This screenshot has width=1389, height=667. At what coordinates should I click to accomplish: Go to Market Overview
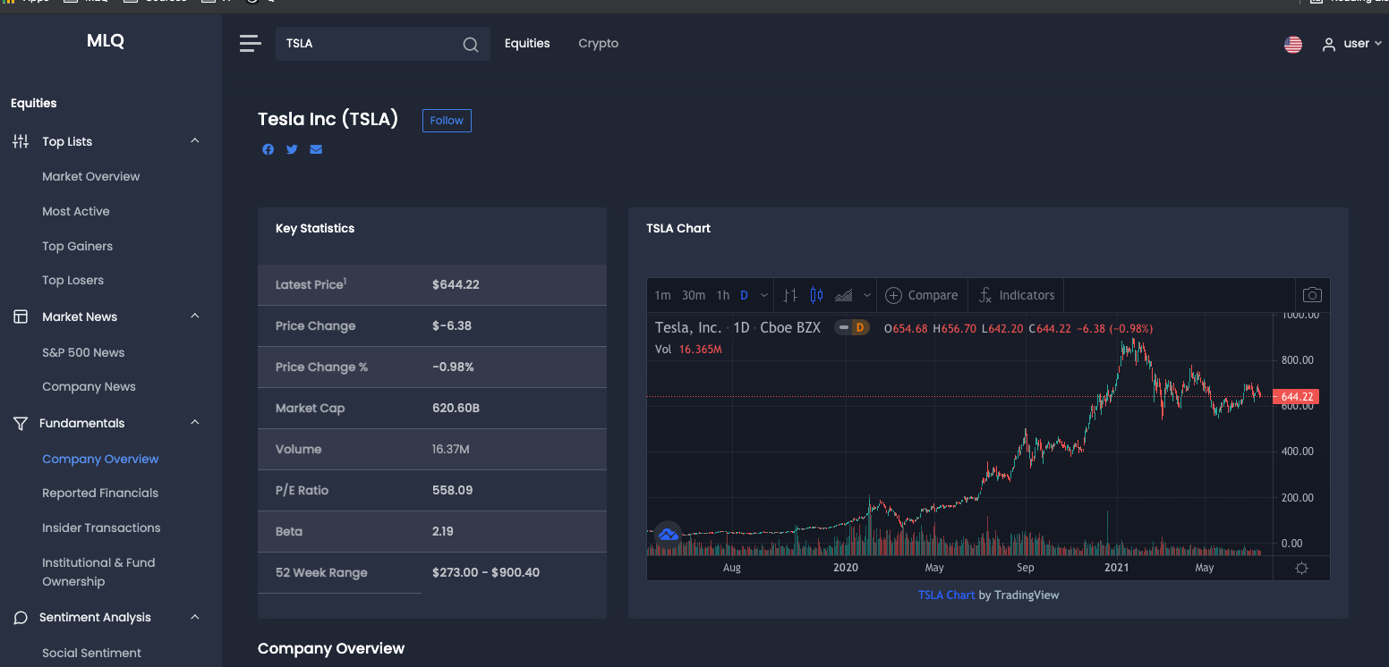tap(91, 176)
